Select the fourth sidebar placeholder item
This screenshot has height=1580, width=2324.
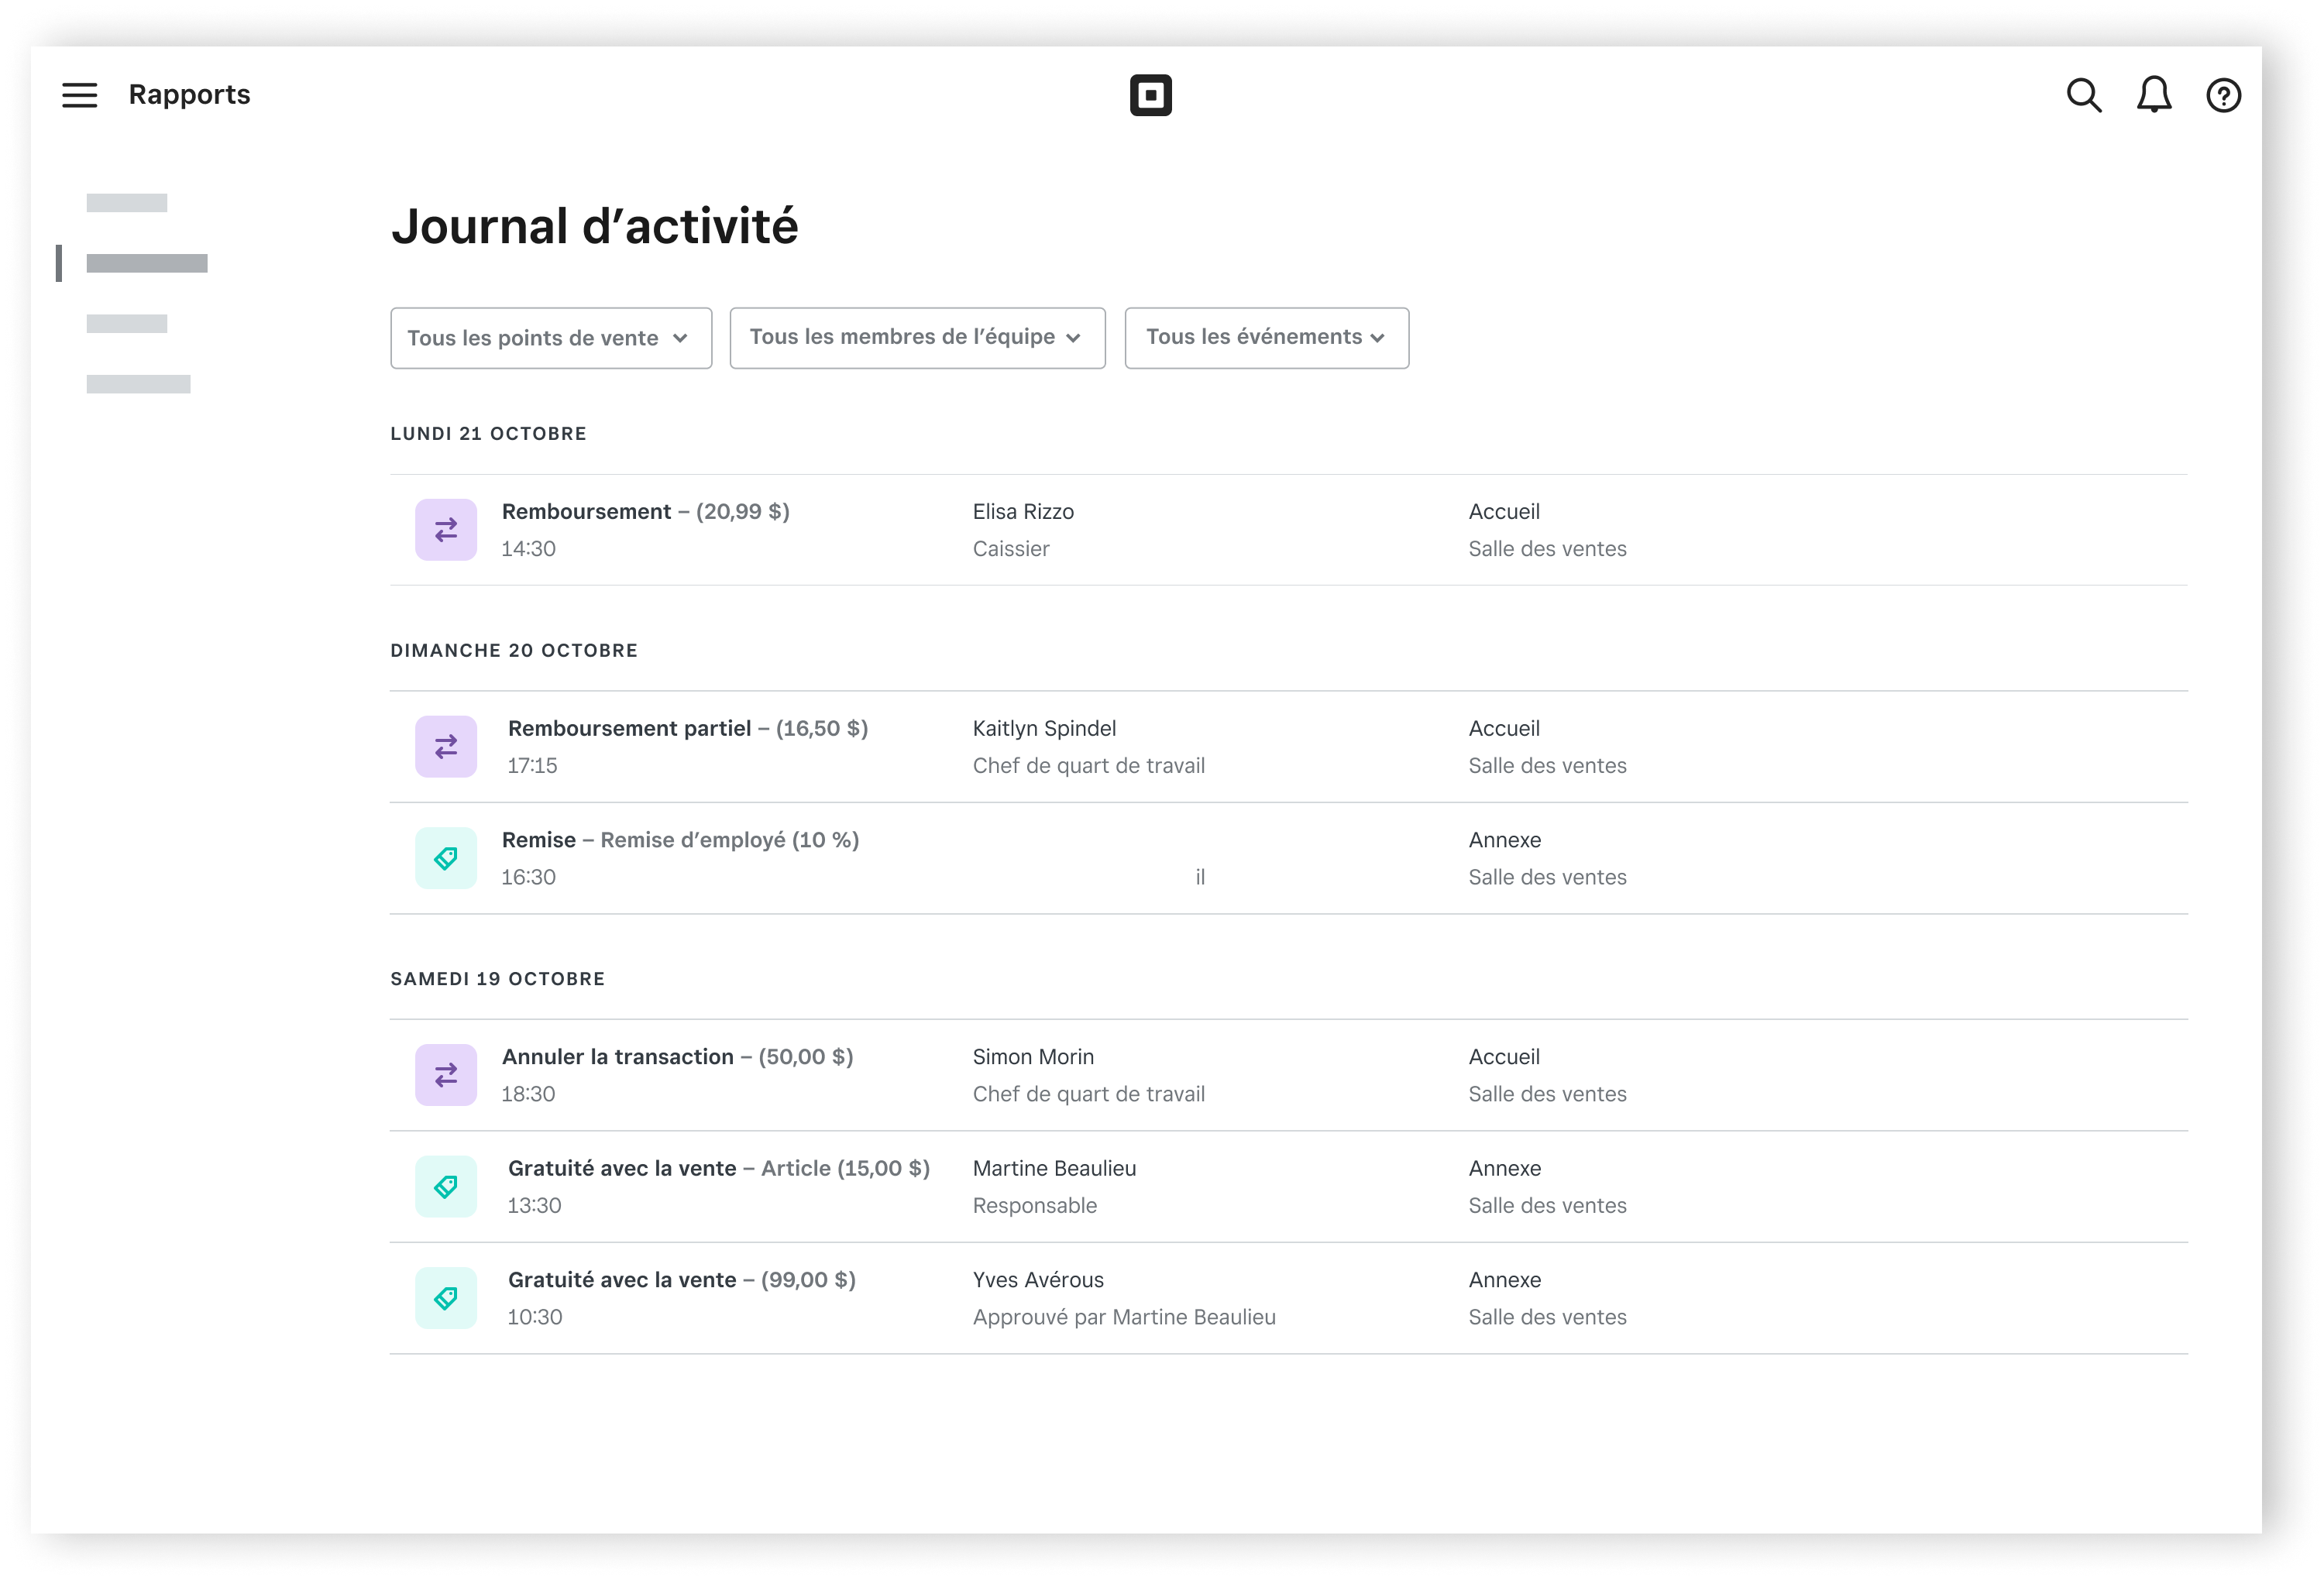click(x=138, y=383)
